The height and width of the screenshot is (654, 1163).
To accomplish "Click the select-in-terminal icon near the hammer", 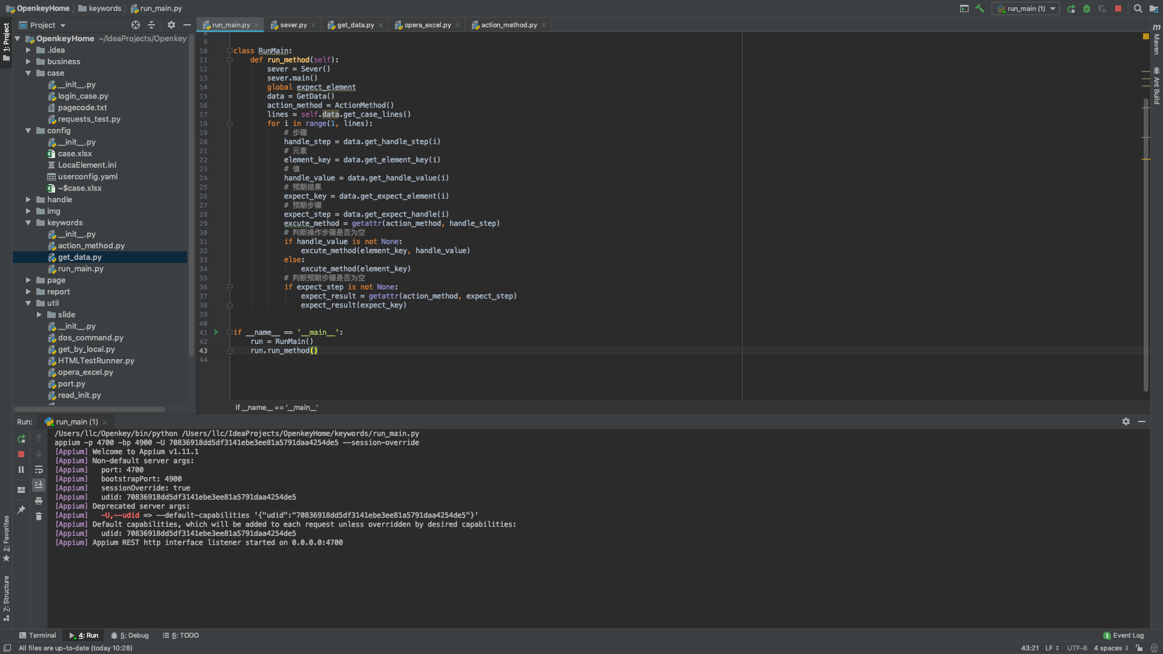I will [x=964, y=8].
